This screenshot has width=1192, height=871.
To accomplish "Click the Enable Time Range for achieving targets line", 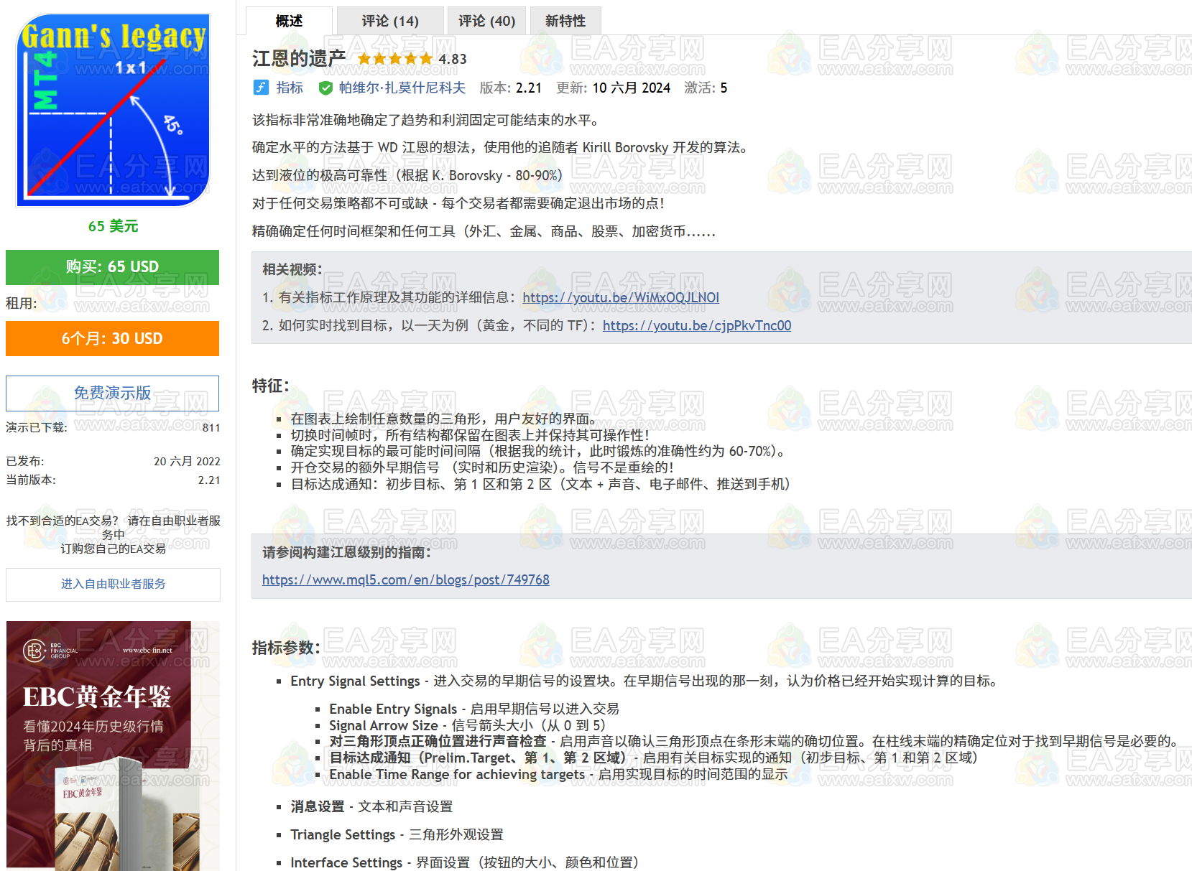I will point(558,774).
